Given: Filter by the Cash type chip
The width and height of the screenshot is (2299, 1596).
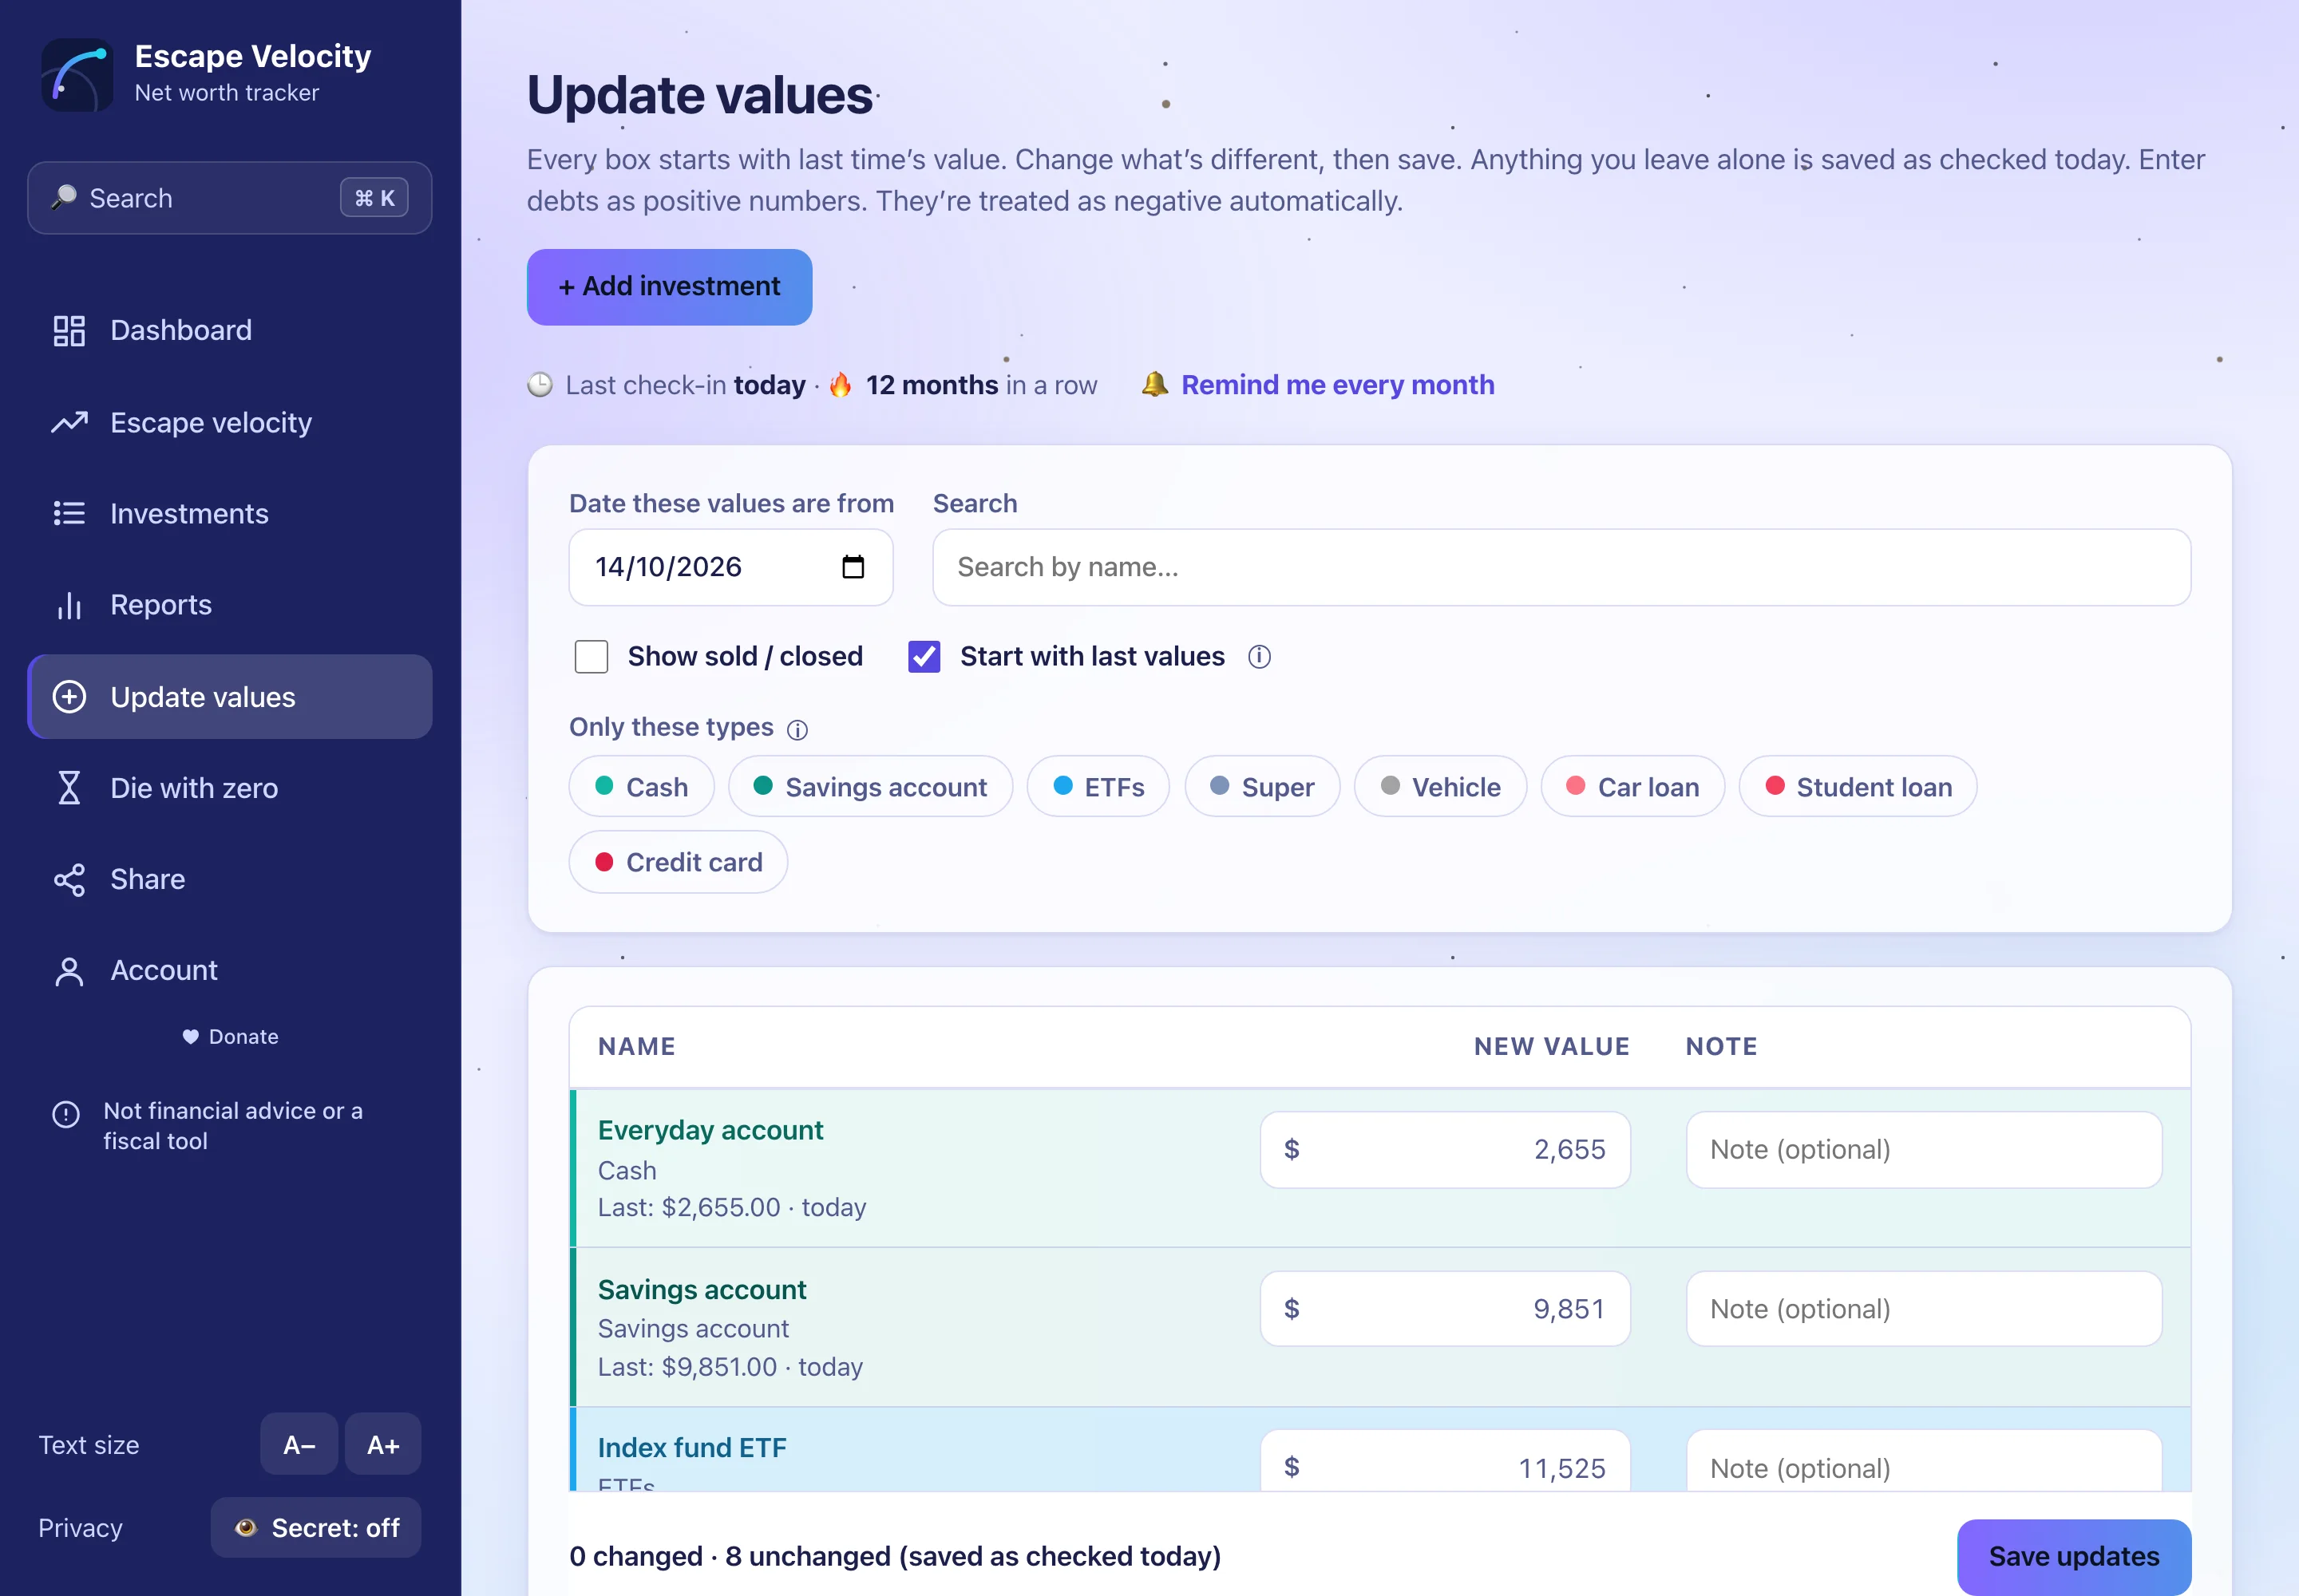Looking at the screenshot, I should (641, 786).
